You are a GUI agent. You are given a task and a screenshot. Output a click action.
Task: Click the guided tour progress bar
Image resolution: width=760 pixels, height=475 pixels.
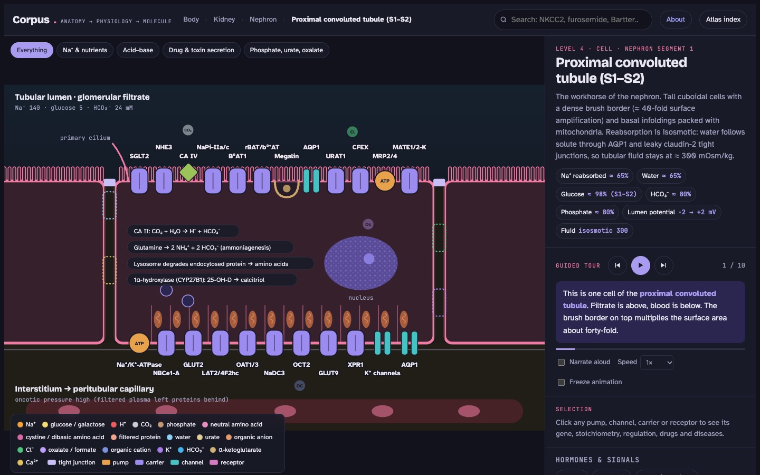click(x=650, y=349)
